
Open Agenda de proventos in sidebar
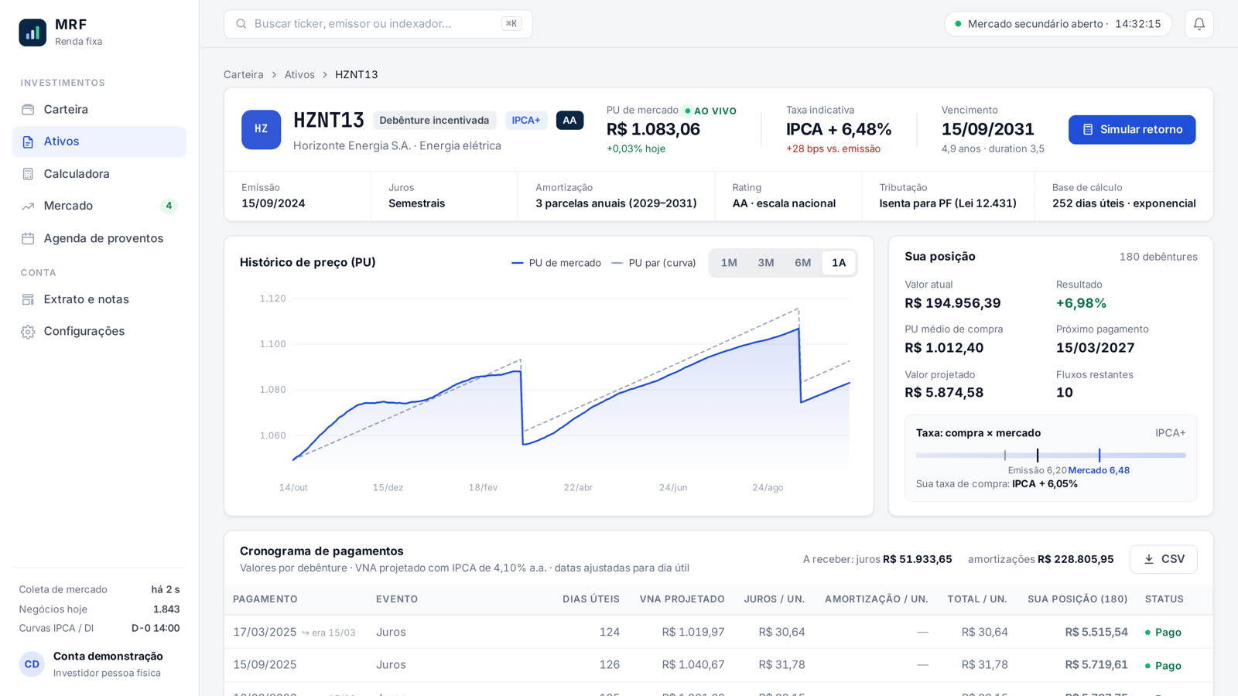point(99,238)
